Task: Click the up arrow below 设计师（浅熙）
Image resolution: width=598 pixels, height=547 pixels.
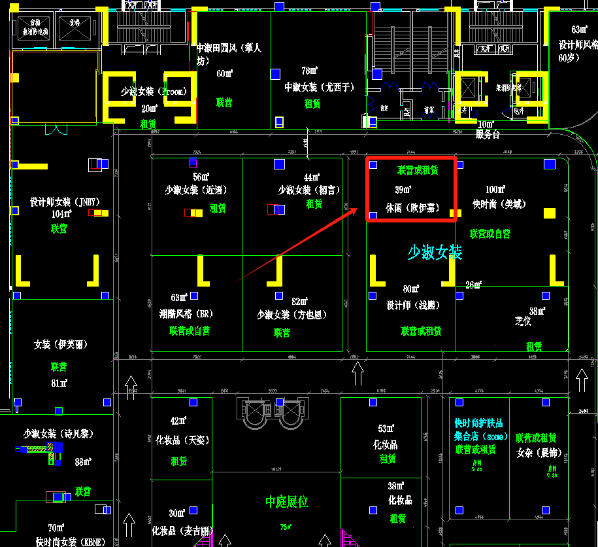Action: (x=357, y=374)
